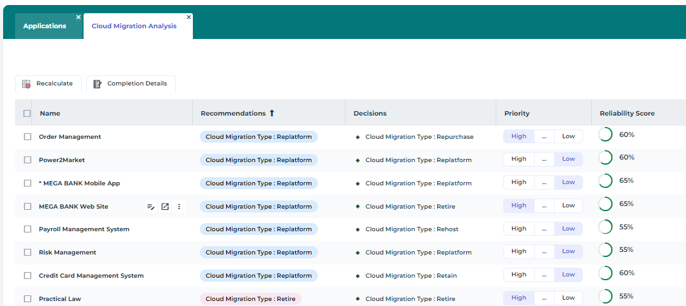Viewport: 686px width, 306px height.
Task: Toggle the select-all header checkbox
Action: tap(27, 114)
